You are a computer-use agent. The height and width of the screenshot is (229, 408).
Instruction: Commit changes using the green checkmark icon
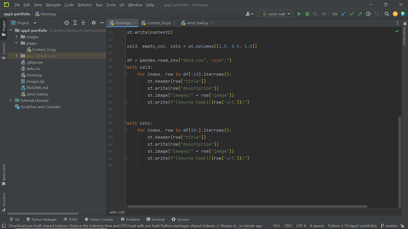coord(352,14)
